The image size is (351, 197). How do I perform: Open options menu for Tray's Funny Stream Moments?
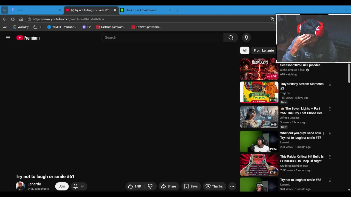pyautogui.click(x=330, y=84)
